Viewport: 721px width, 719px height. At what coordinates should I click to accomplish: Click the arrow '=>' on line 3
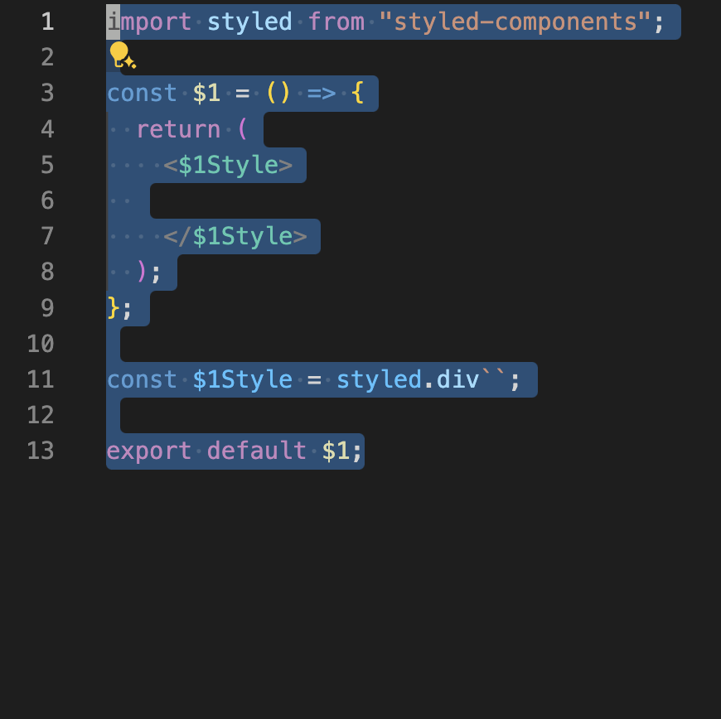click(322, 94)
